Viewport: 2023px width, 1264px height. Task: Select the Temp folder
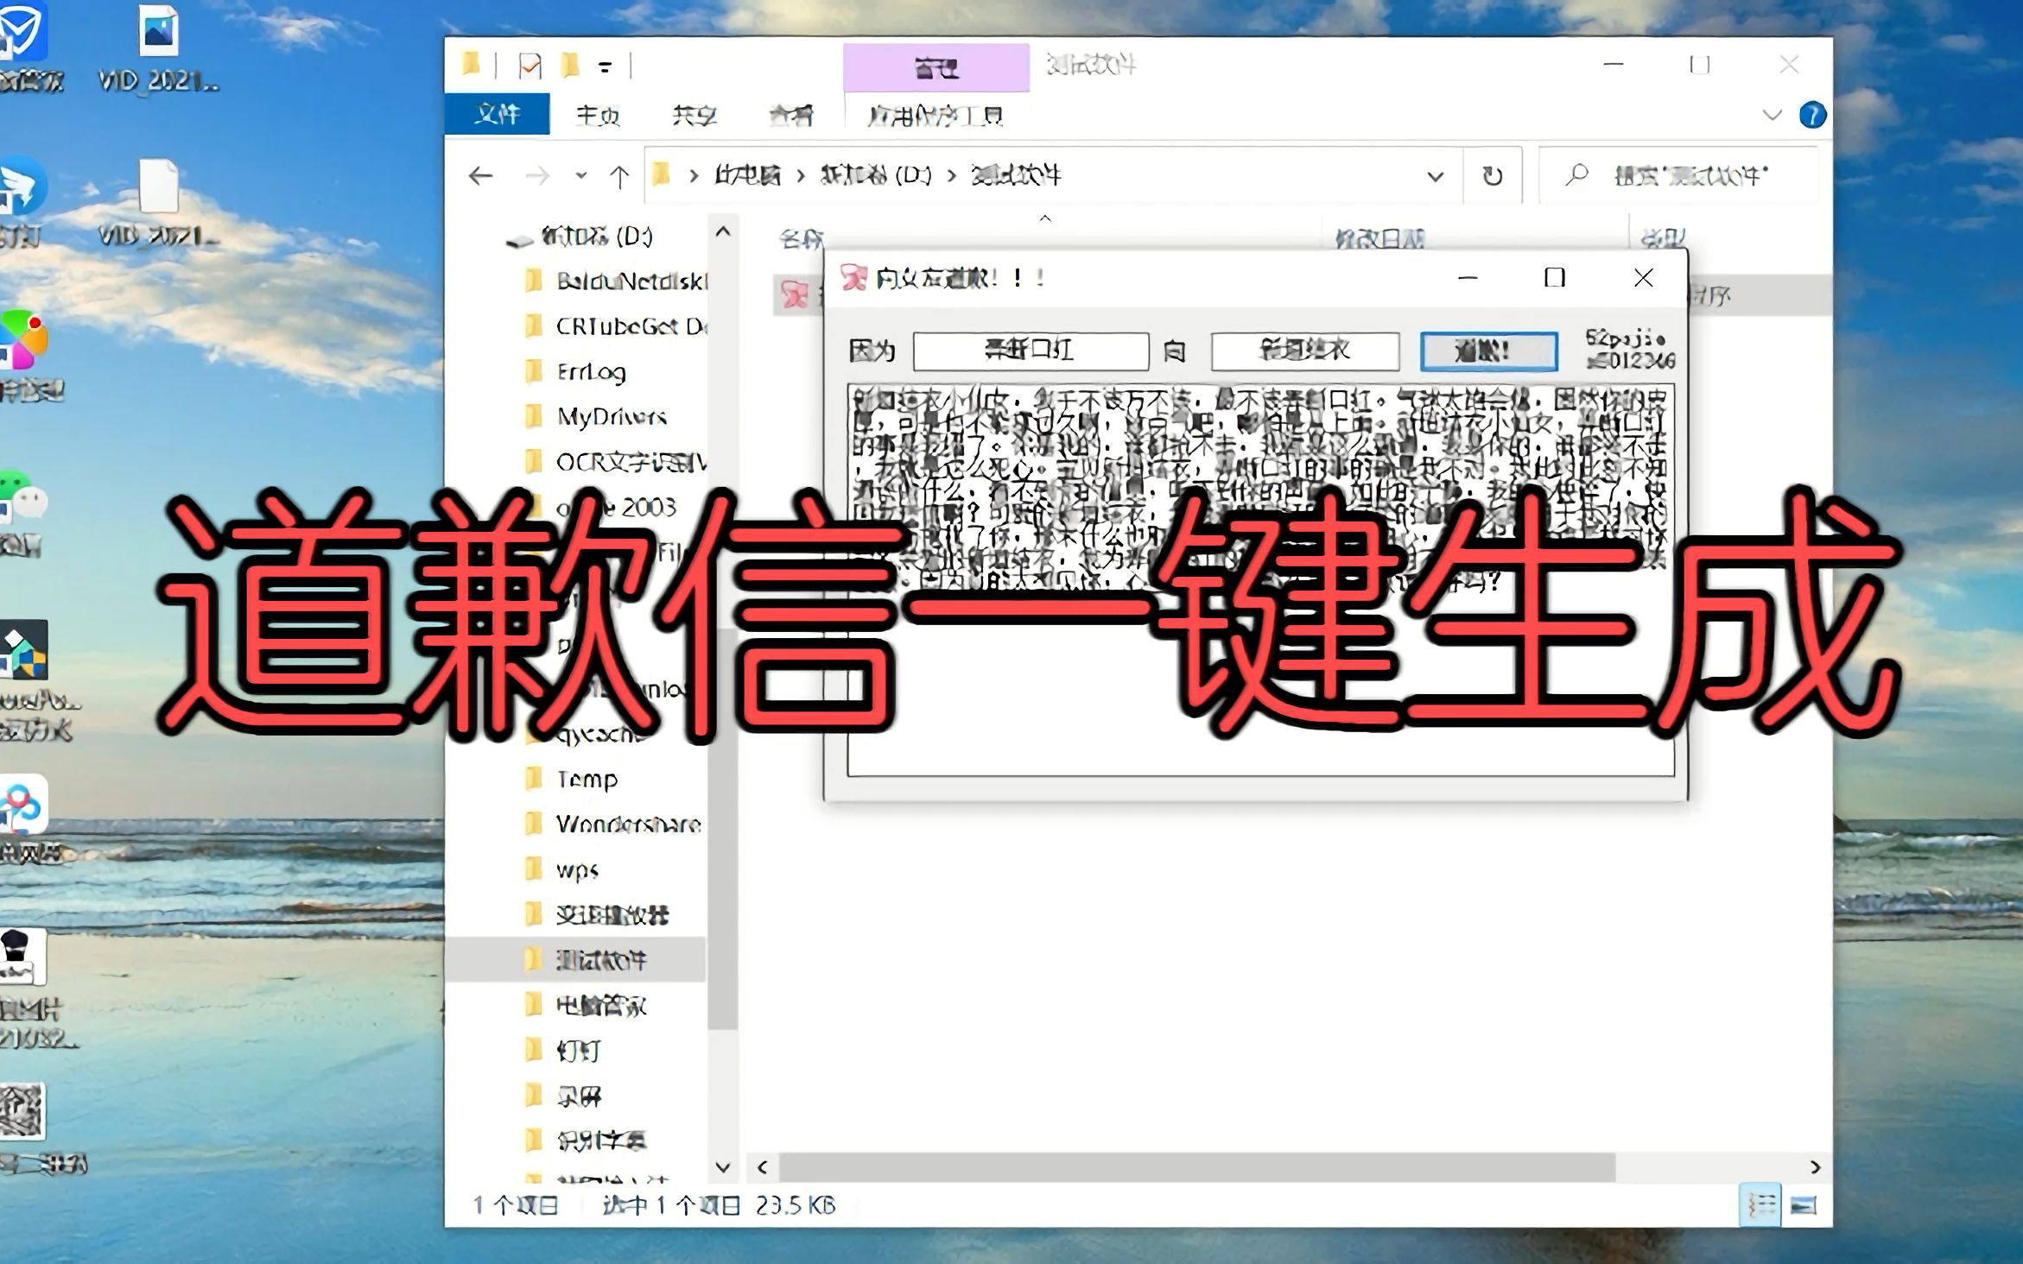[571, 779]
